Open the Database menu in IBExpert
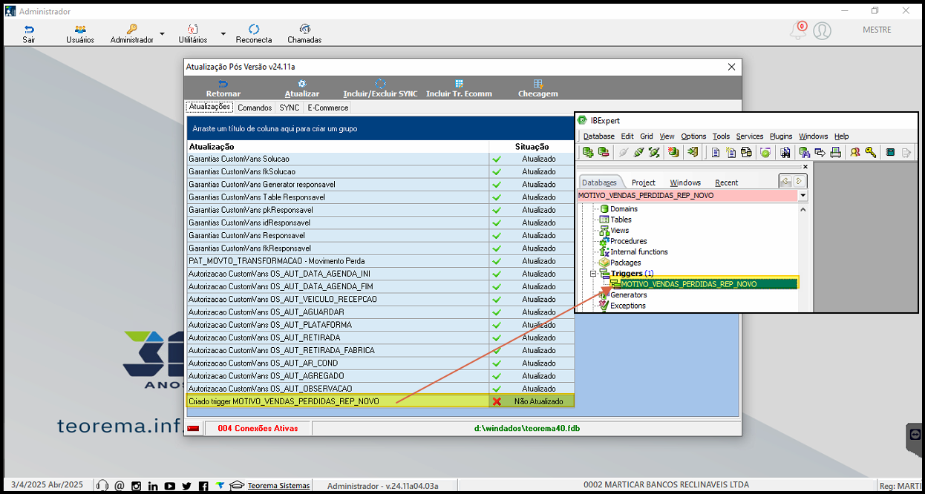This screenshot has height=494, width=925. click(x=598, y=136)
